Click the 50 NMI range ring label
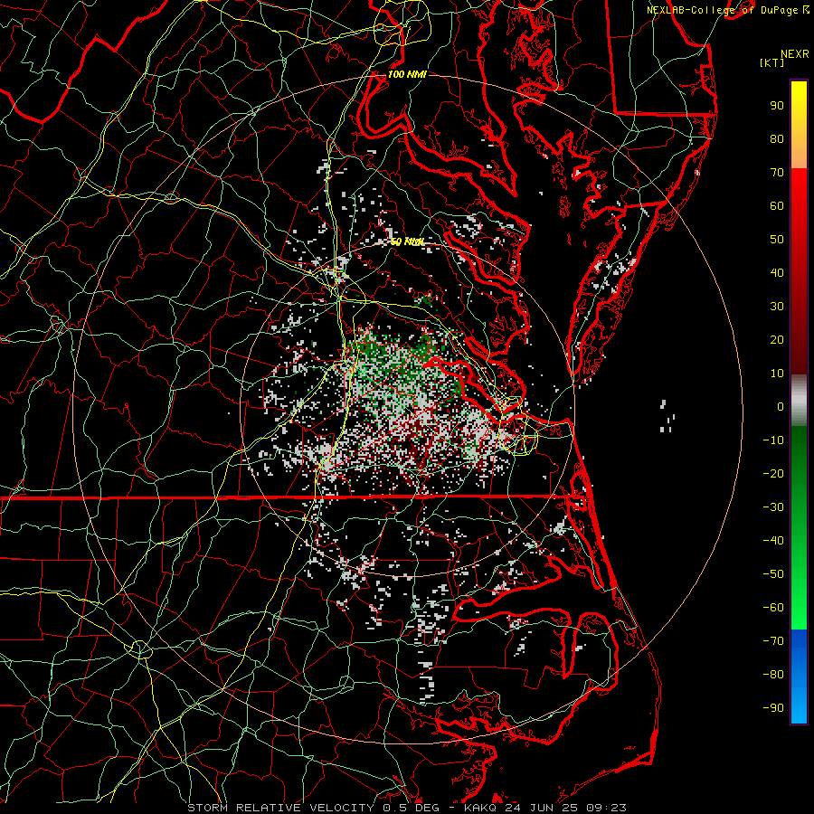 point(407,241)
